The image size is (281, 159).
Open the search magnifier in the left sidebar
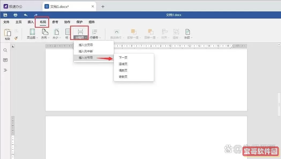5,50
